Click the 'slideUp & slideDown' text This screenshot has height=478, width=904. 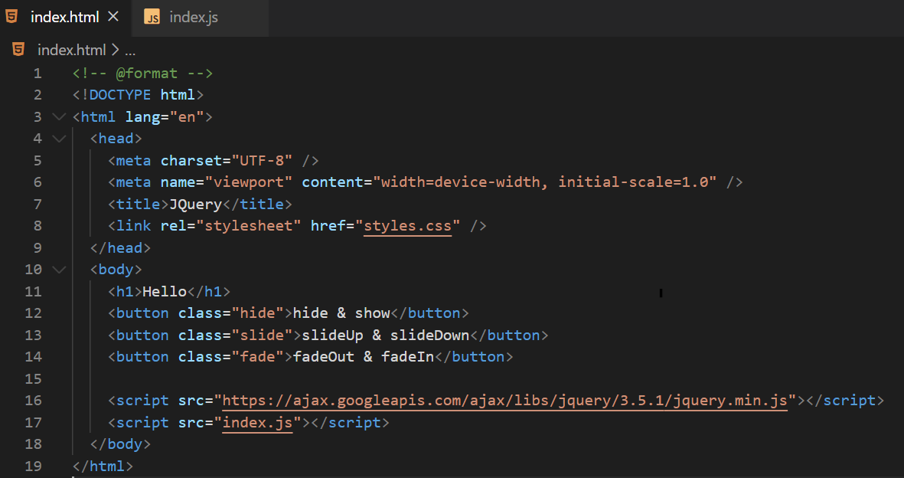[386, 335]
